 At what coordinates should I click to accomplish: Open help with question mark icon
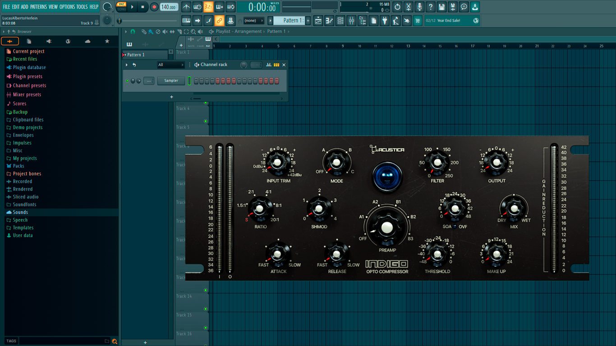click(x=431, y=7)
